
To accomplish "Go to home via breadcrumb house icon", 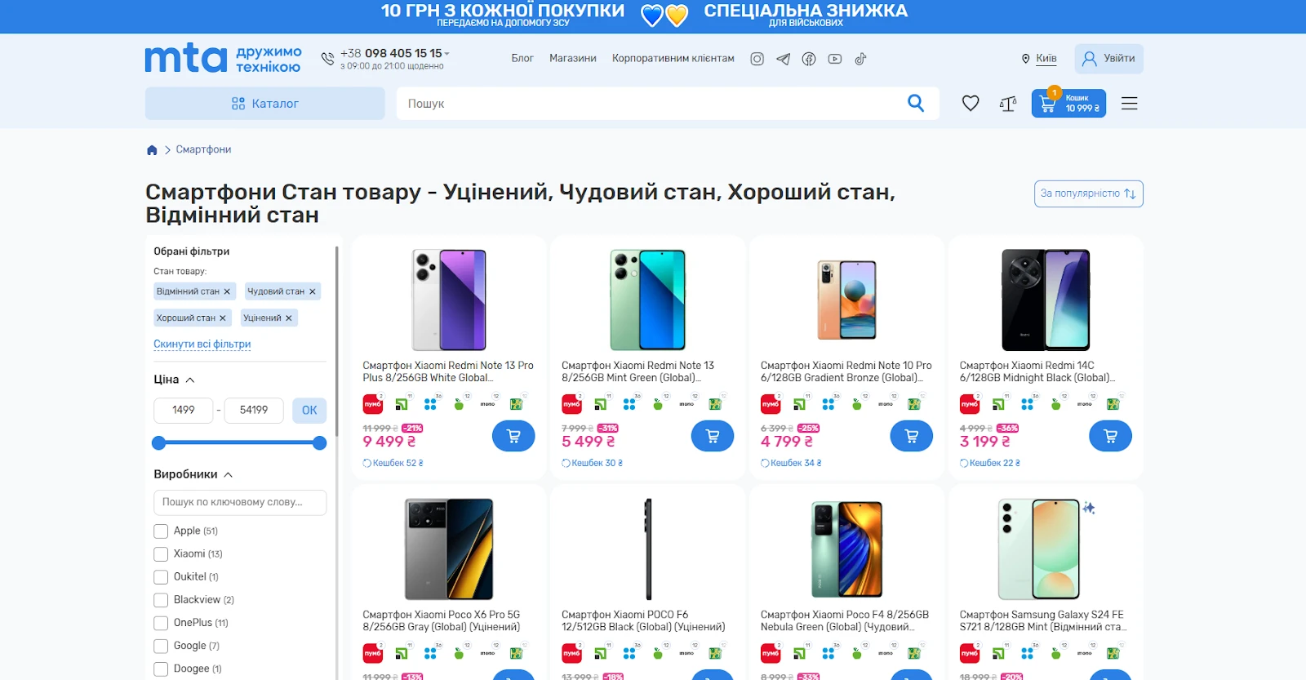I will [x=152, y=150].
